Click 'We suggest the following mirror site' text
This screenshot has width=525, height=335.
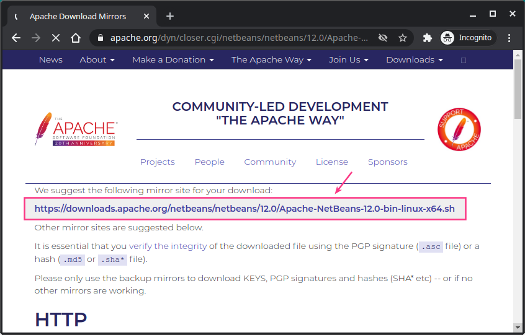(x=153, y=190)
